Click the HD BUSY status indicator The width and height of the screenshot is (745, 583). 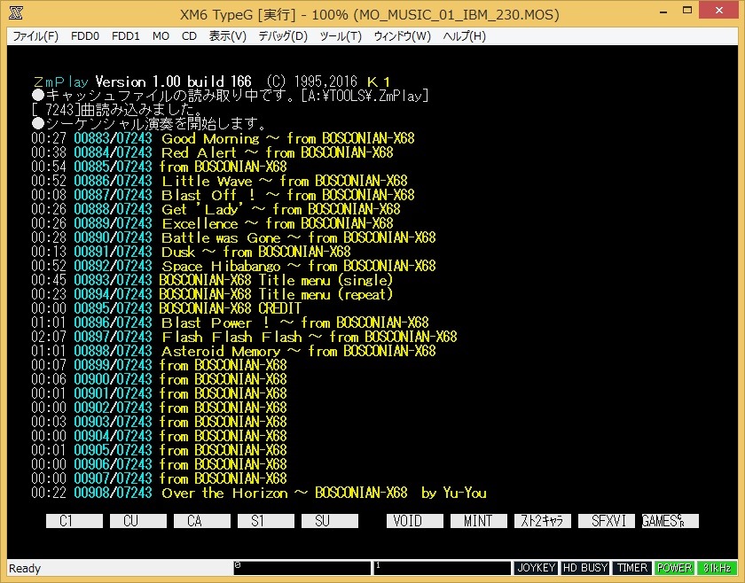pos(584,568)
